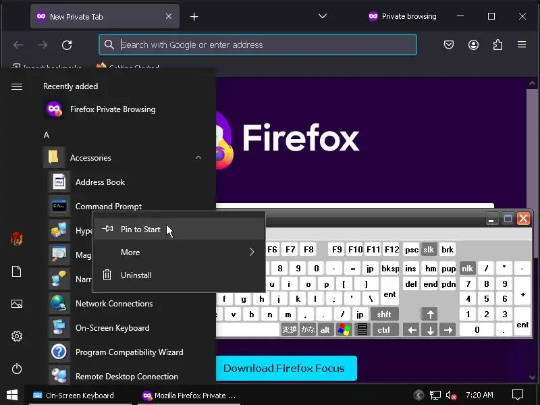Reload the page in Firefox
This screenshot has height=405, width=540.
tap(67, 45)
